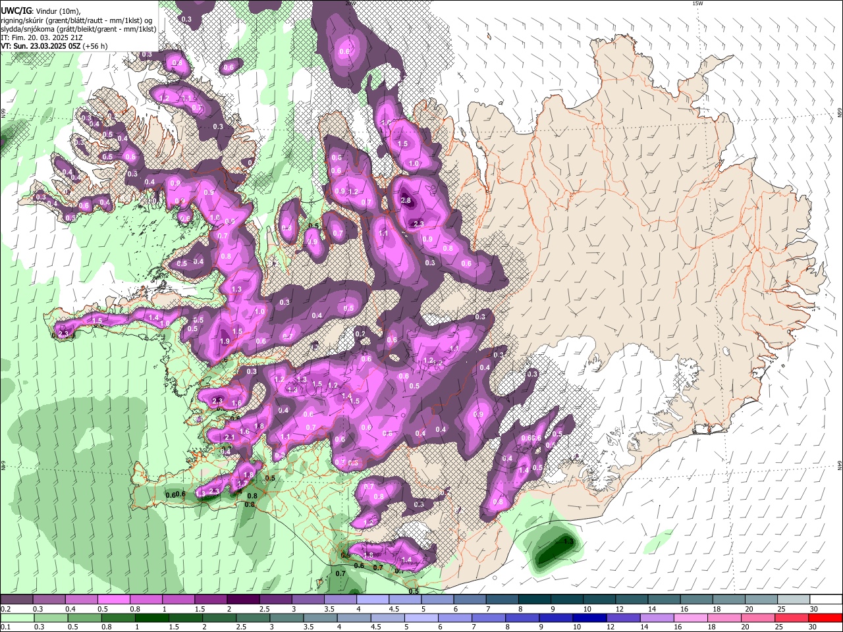Image resolution: width=843 pixels, height=632 pixels.
Task: Select the rain legend swatch between 0.5 and 0.8
Action: coord(84,618)
